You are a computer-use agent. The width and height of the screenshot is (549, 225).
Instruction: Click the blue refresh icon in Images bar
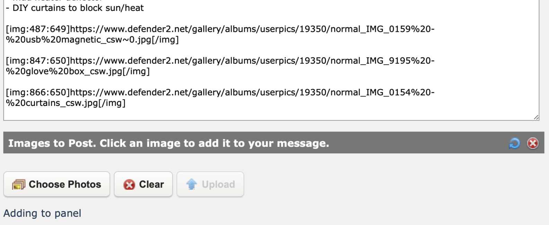pyautogui.click(x=514, y=143)
